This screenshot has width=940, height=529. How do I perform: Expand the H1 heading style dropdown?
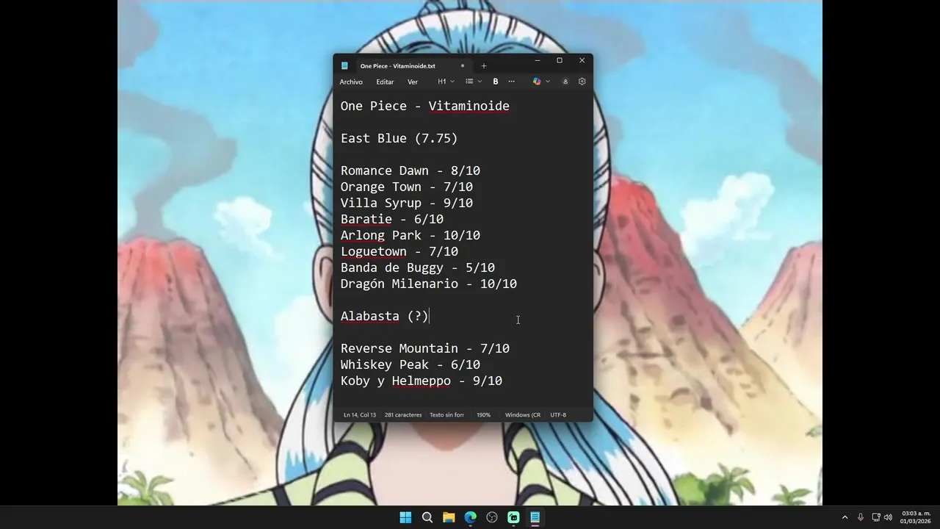pos(446,82)
